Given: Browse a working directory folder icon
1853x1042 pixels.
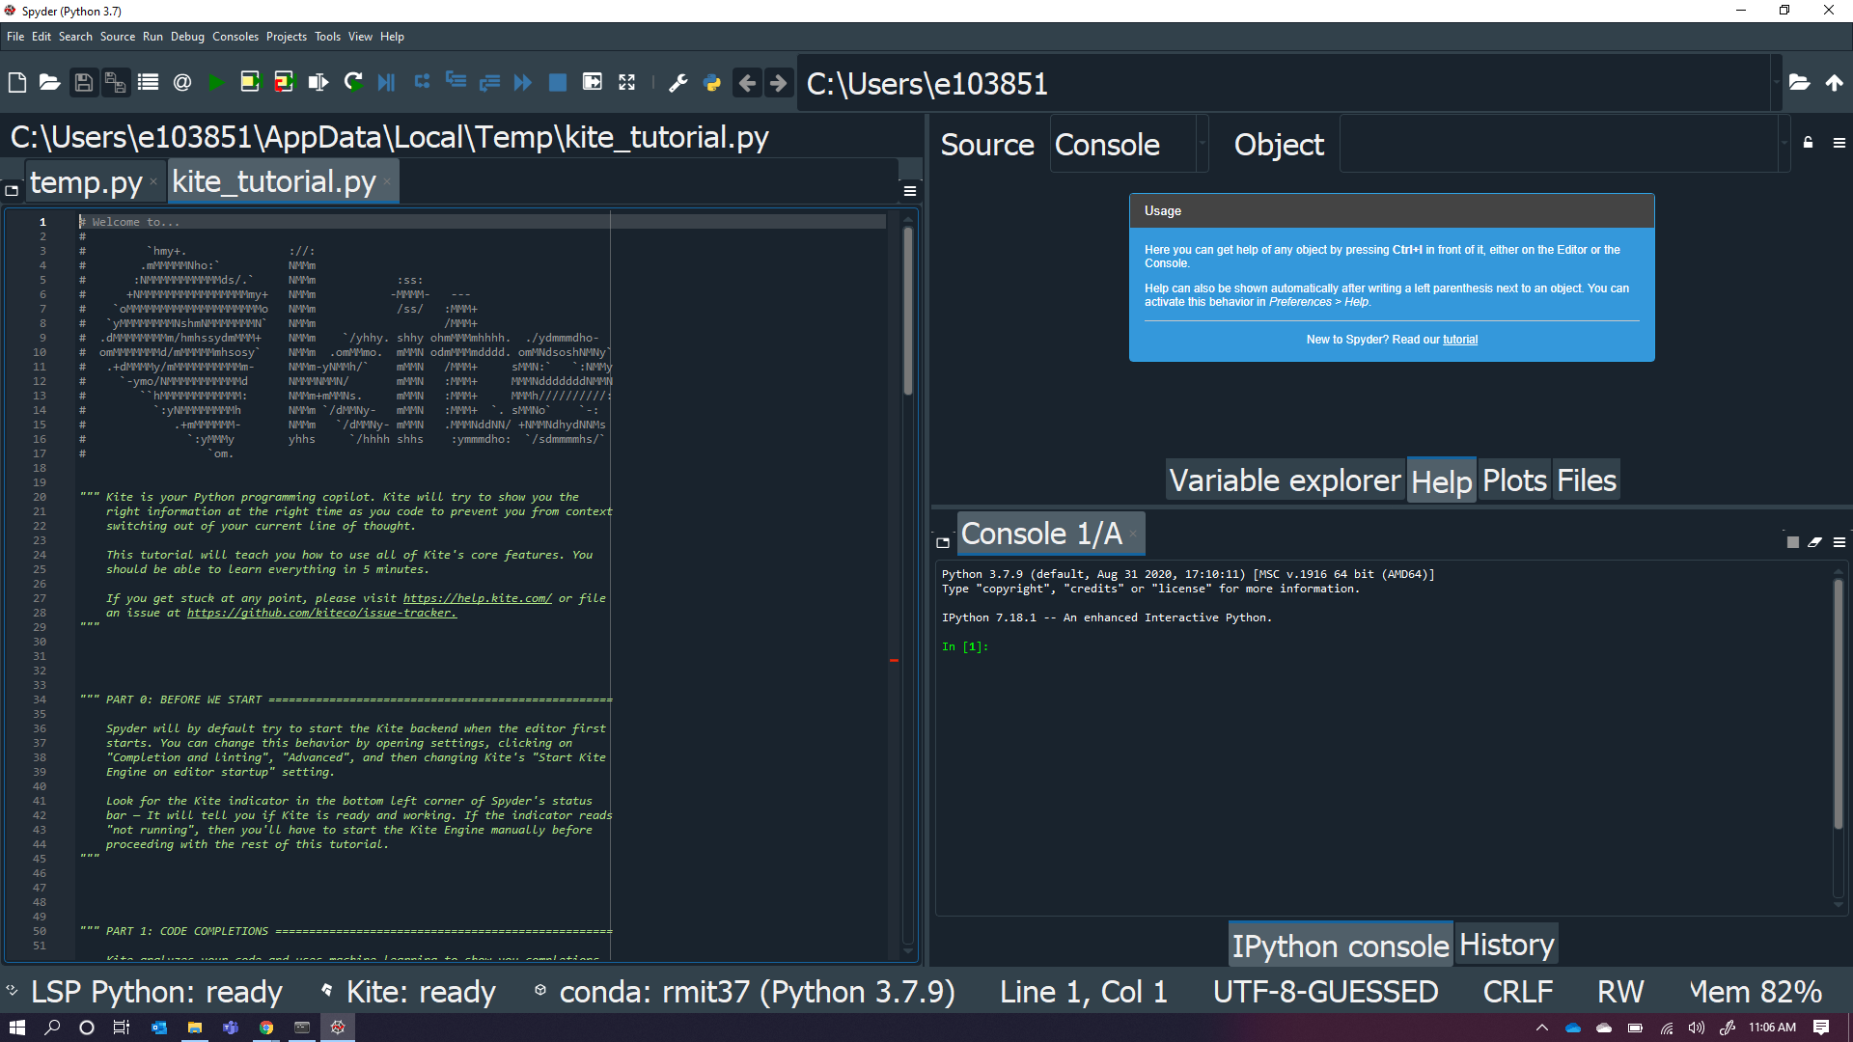Looking at the screenshot, I should coord(1799,83).
